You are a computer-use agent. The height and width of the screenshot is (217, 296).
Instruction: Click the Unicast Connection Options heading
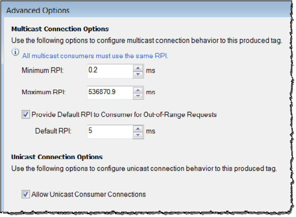[57, 157]
